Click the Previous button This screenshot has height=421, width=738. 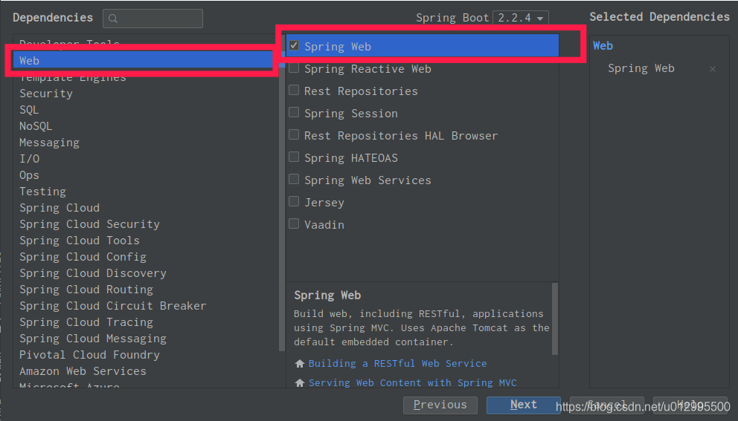click(x=440, y=405)
